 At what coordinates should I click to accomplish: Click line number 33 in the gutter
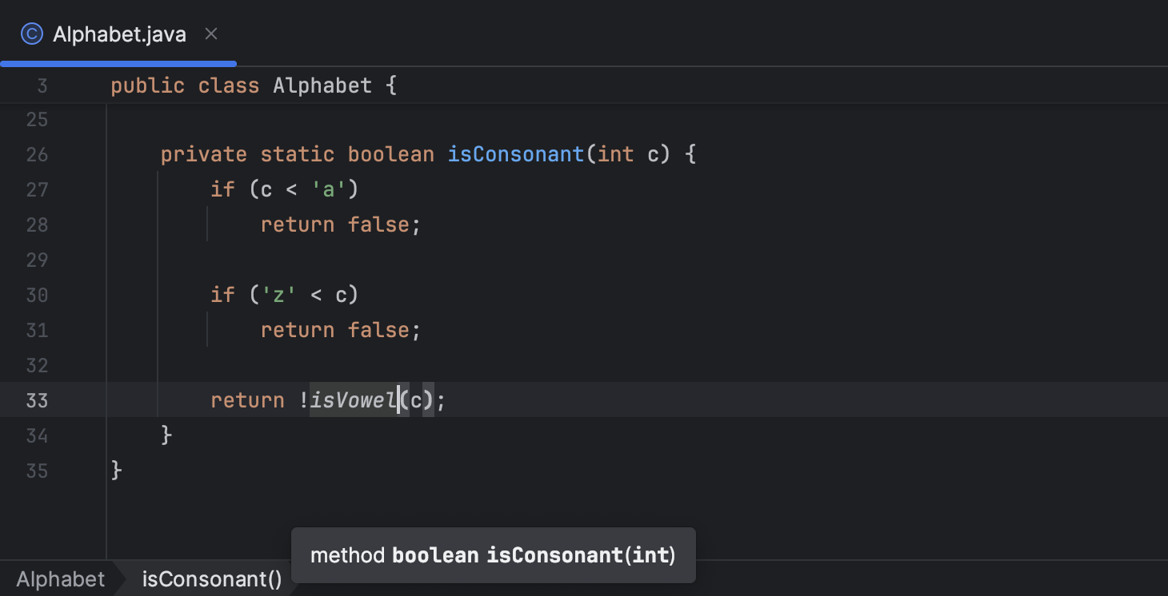tap(37, 400)
